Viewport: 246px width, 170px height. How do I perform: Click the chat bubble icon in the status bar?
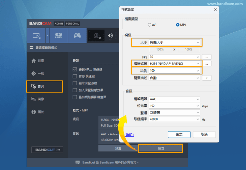[x=78, y=162]
